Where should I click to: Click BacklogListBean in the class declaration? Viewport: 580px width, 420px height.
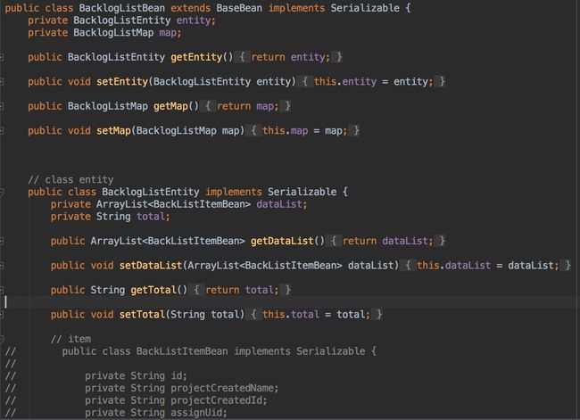tap(122, 8)
